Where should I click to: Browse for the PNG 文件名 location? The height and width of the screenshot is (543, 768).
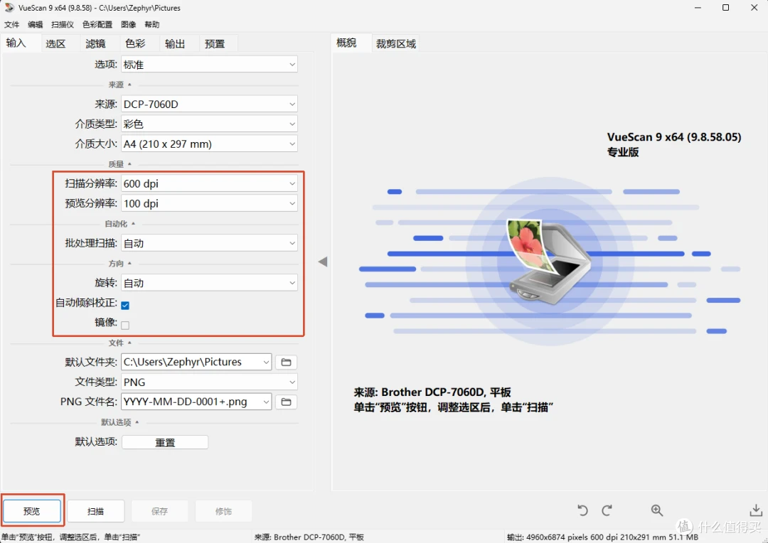(286, 402)
